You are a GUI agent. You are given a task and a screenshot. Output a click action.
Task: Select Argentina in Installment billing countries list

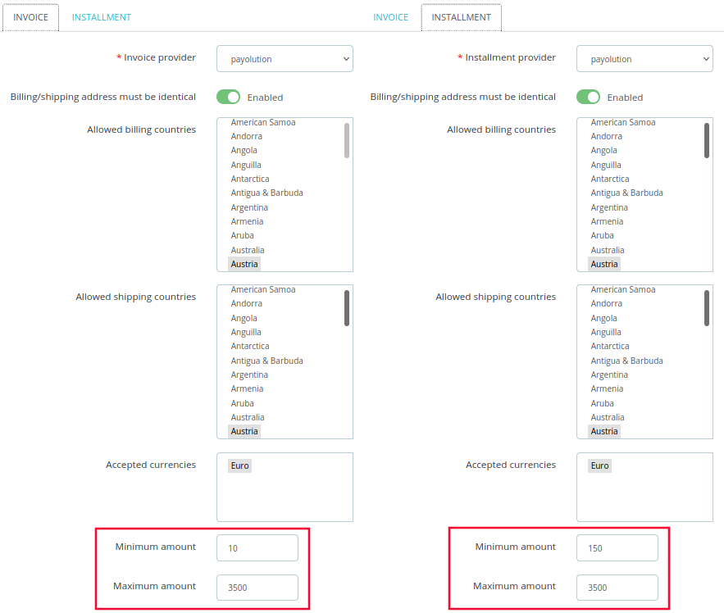[x=609, y=207]
